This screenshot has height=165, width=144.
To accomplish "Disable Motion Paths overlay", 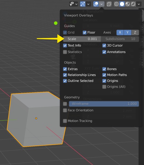I will click(104, 75).
